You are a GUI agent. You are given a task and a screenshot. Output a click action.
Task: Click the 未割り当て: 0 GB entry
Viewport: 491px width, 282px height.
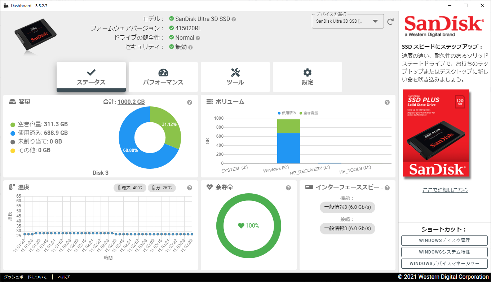[x=36, y=142]
